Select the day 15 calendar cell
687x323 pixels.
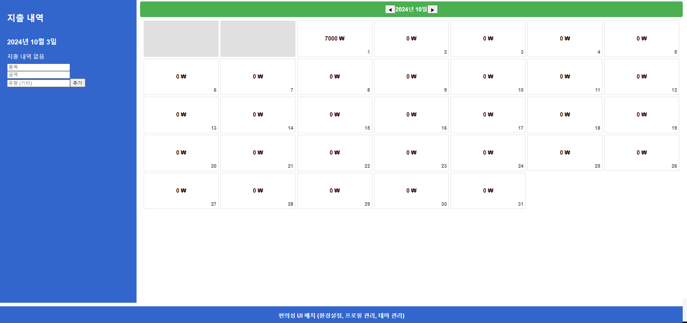pos(335,115)
